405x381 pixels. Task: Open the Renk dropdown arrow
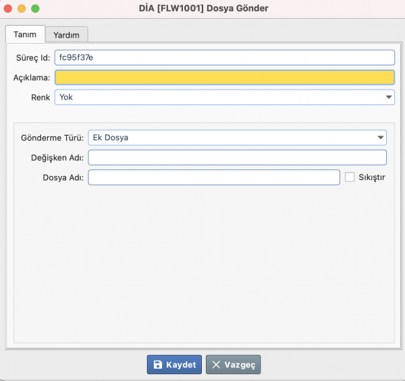click(x=389, y=97)
